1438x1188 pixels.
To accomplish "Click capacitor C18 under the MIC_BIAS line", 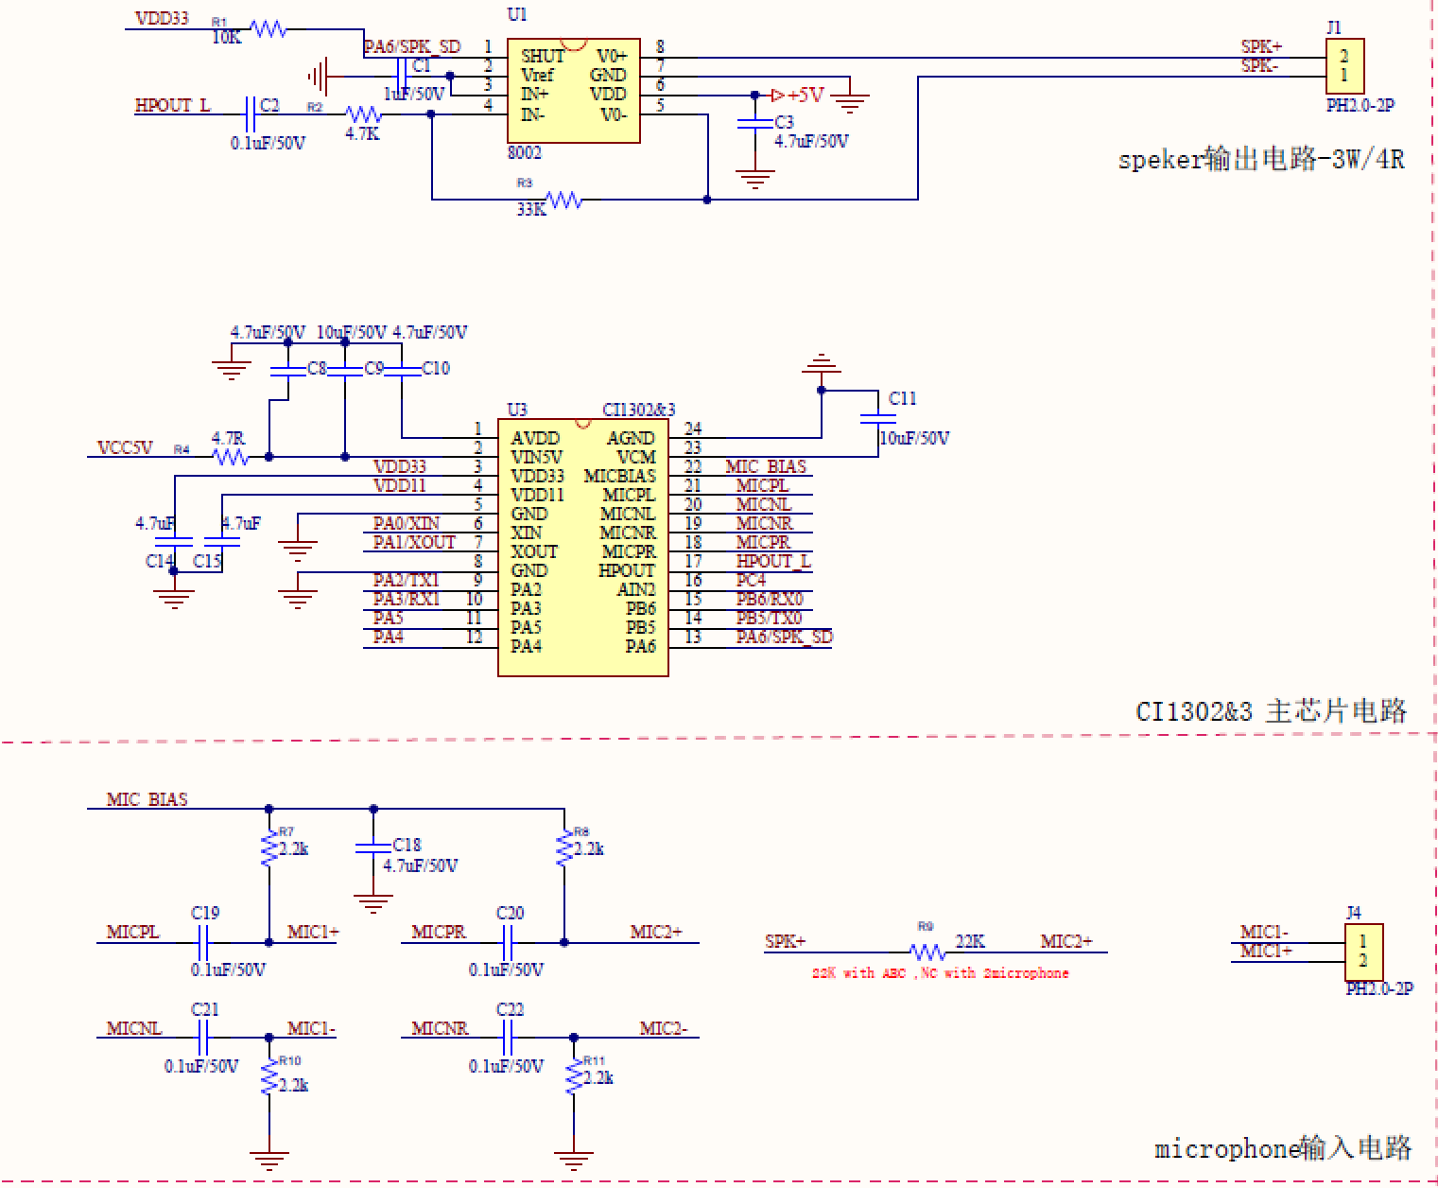I will [x=373, y=848].
